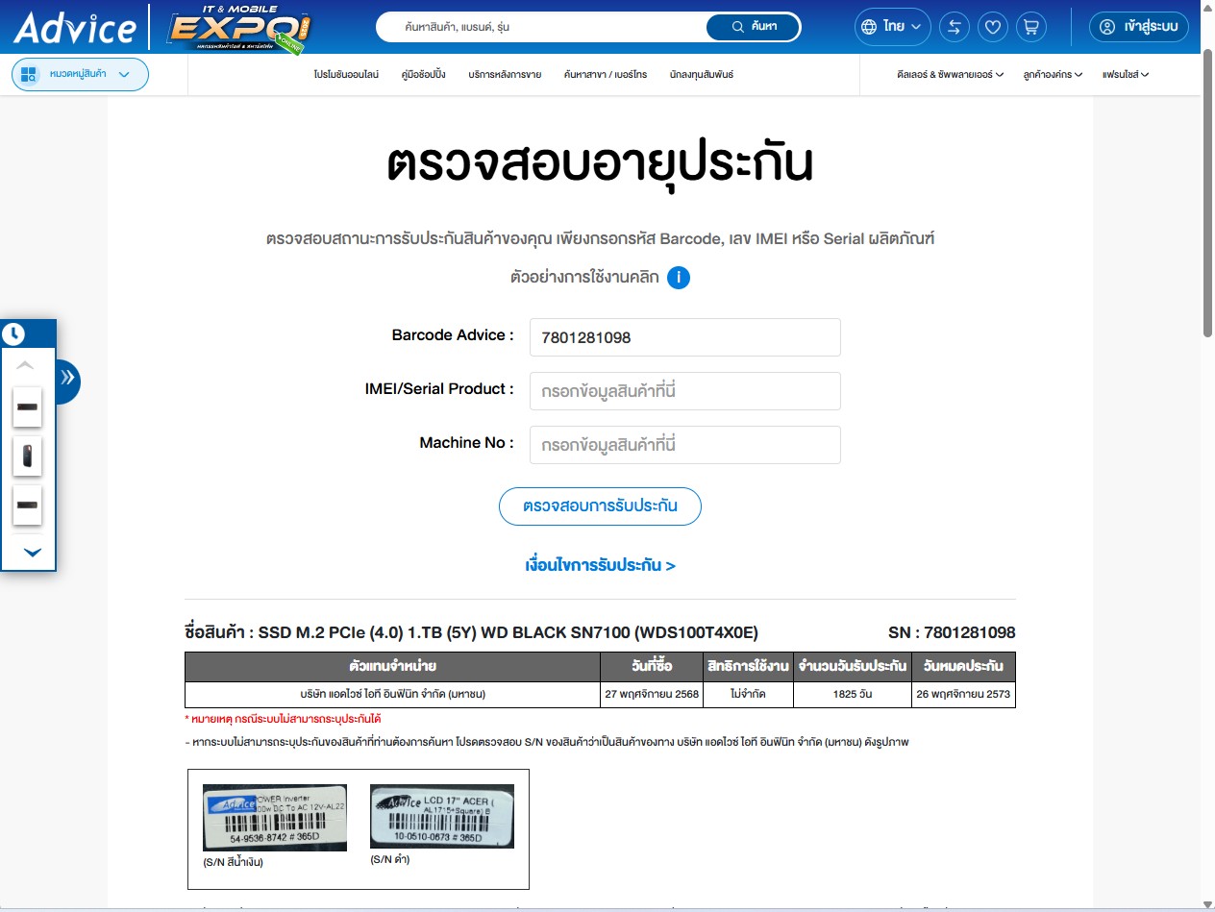Click the first recently viewed product thumbnail
The image size is (1215, 912).
(x=28, y=407)
